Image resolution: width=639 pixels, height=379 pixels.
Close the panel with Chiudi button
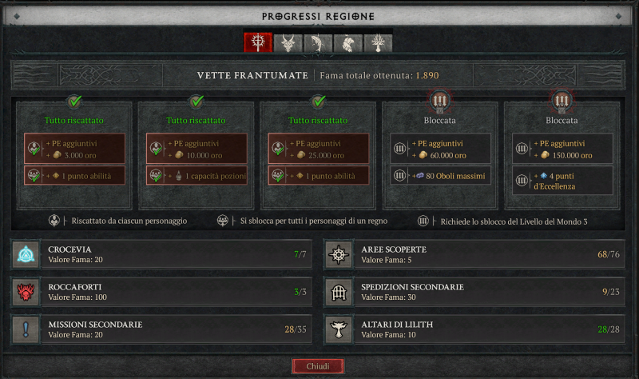pyautogui.click(x=318, y=366)
